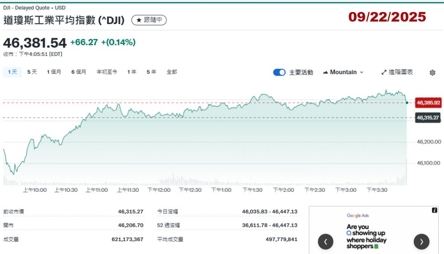Click the 46,385.92 current price marker
Image resolution: width=444 pixels, height=254 pixels.
click(x=428, y=103)
